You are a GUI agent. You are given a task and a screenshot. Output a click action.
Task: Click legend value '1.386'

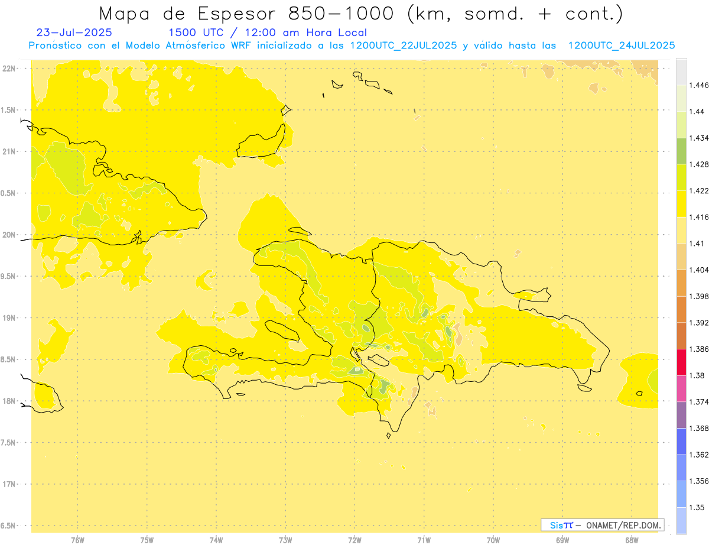point(700,349)
